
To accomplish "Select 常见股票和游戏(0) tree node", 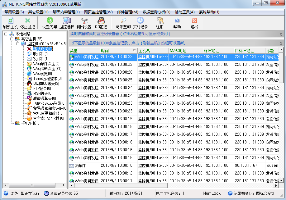I will tap(48, 113).
